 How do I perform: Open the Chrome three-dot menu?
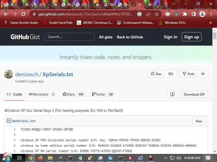211,14
